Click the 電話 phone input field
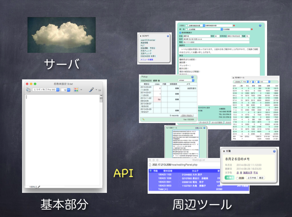 coord(216,42)
